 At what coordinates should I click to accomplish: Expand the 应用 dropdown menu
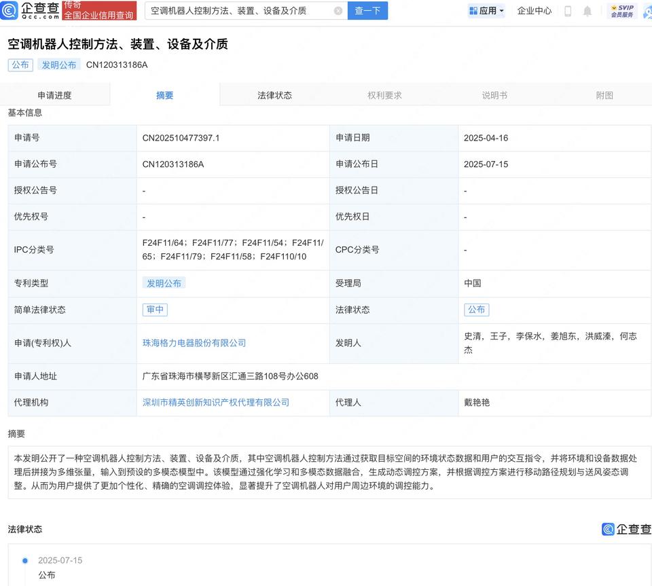[502, 11]
